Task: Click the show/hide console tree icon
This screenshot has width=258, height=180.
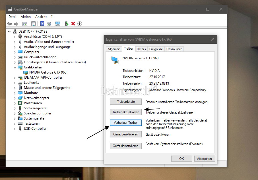Action: [25, 24]
